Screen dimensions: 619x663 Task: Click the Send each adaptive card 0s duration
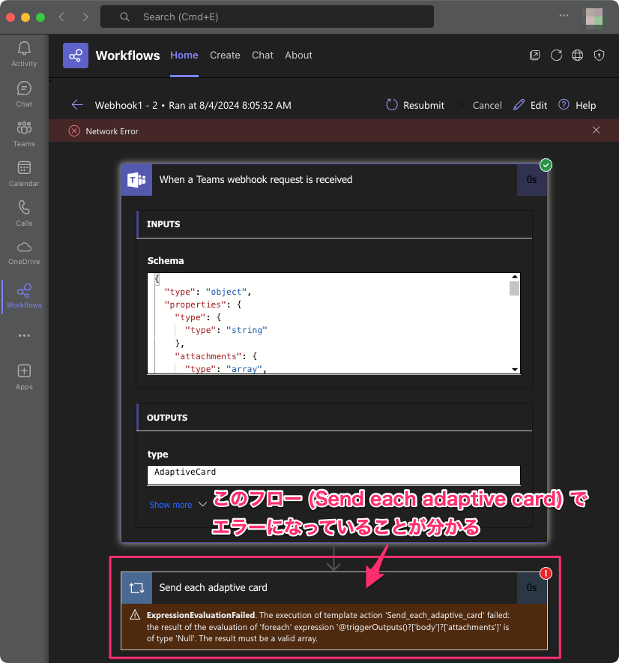coord(531,588)
